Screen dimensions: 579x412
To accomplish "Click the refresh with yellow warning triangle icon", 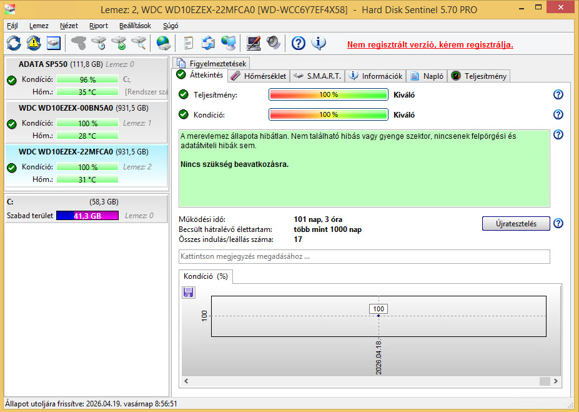I will point(34,43).
